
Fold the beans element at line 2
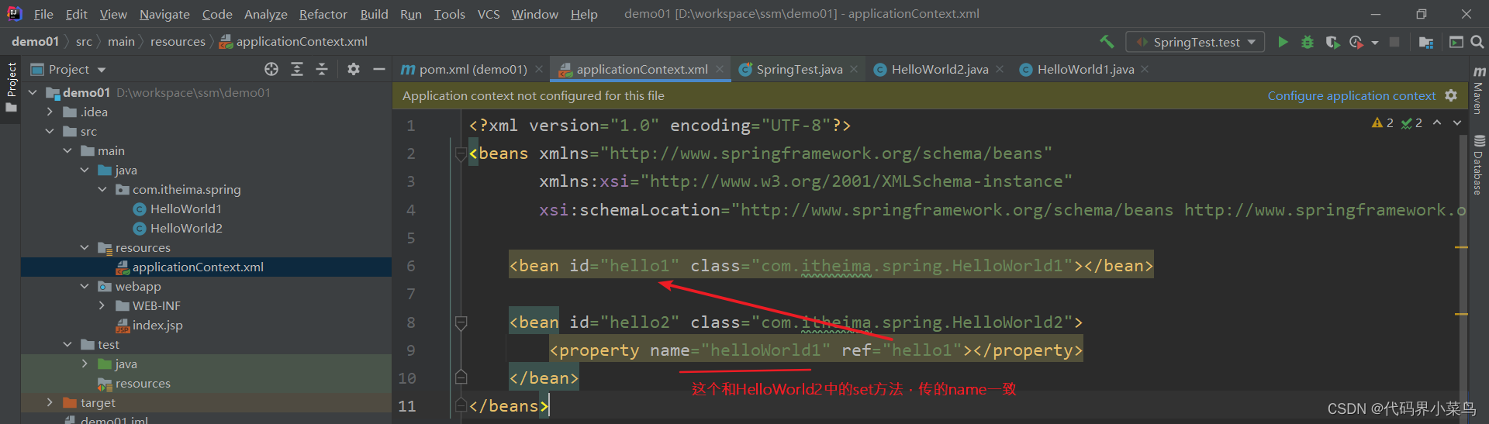coord(461,153)
